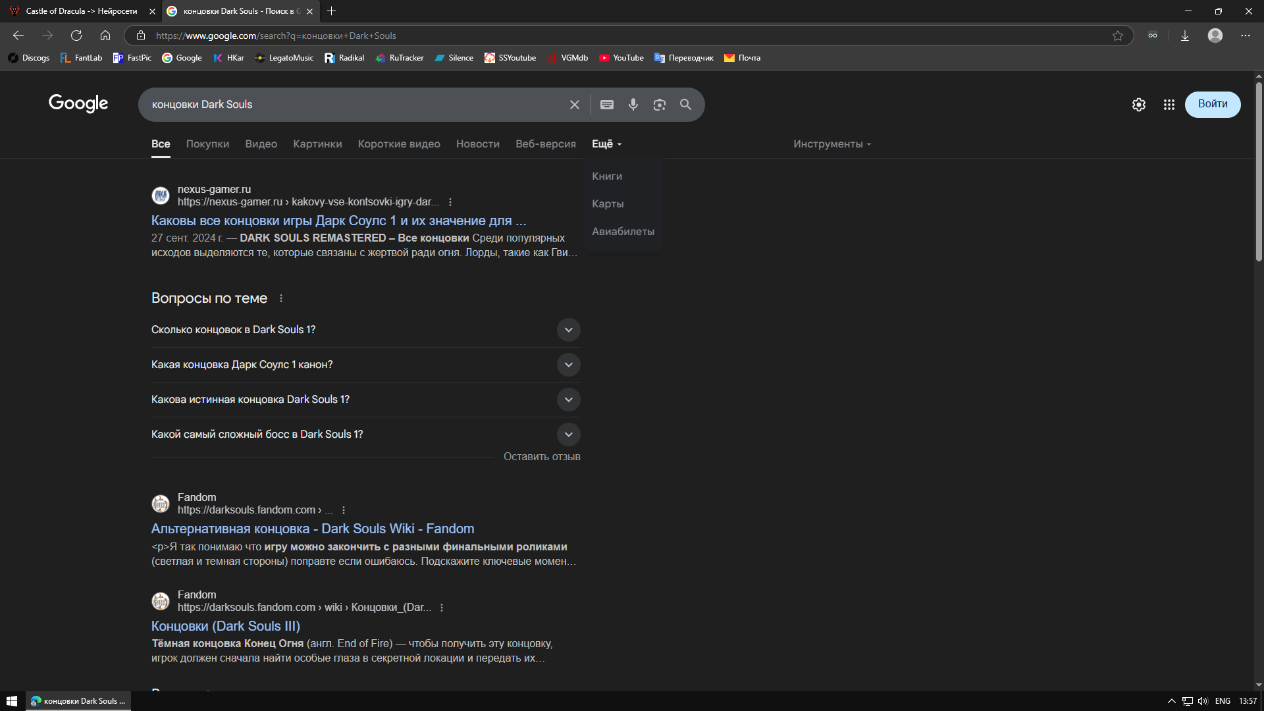
Task: Switch to the Новости tab
Action: [x=478, y=144]
